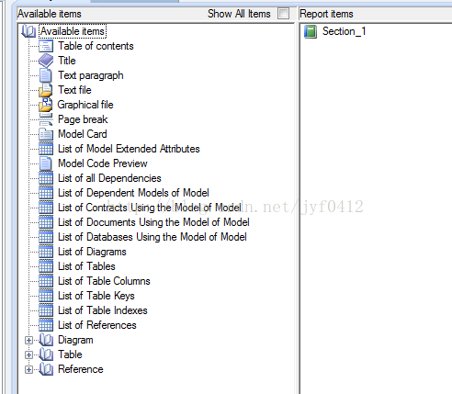The height and width of the screenshot is (394, 452).
Task: Click the List of Databases grid icon
Action: click(x=46, y=237)
